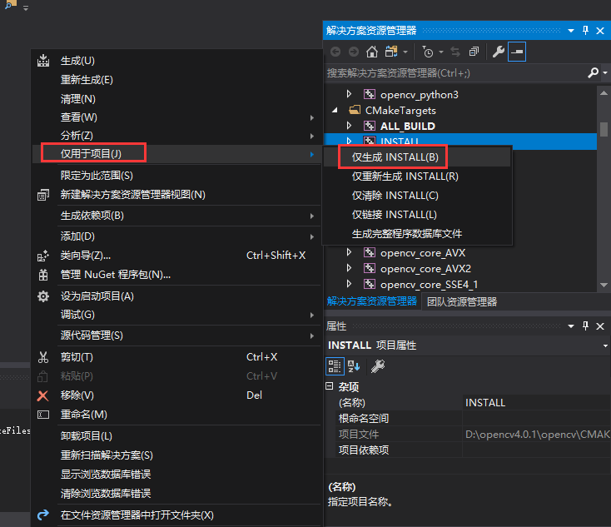
Task: Click the opencv_python3 project icon
Action: click(x=370, y=94)
